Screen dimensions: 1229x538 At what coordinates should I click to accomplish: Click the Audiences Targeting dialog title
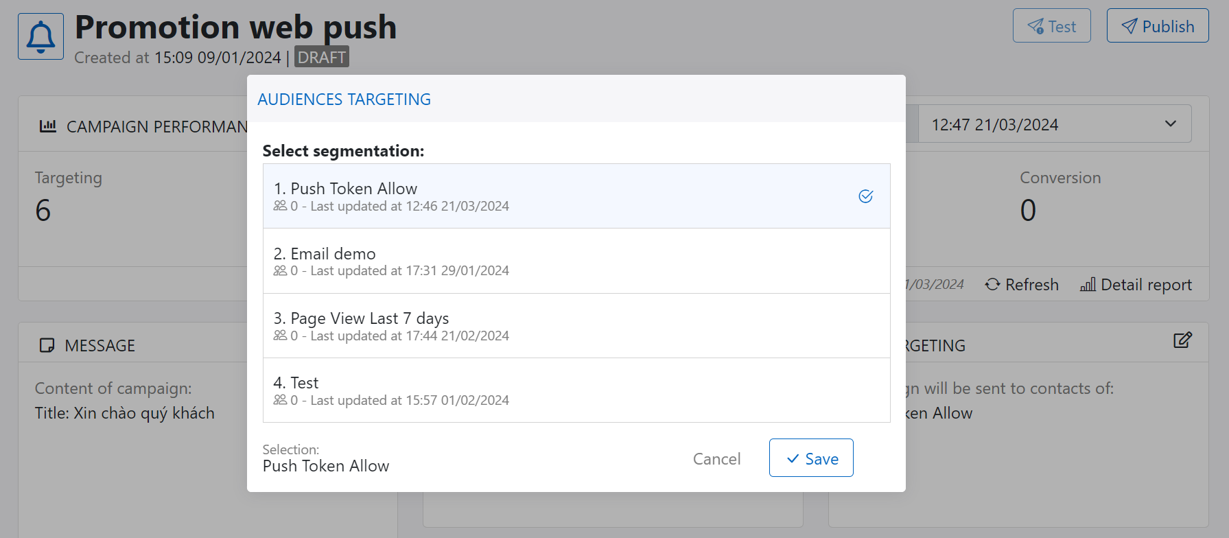click(x=344, y=100)
